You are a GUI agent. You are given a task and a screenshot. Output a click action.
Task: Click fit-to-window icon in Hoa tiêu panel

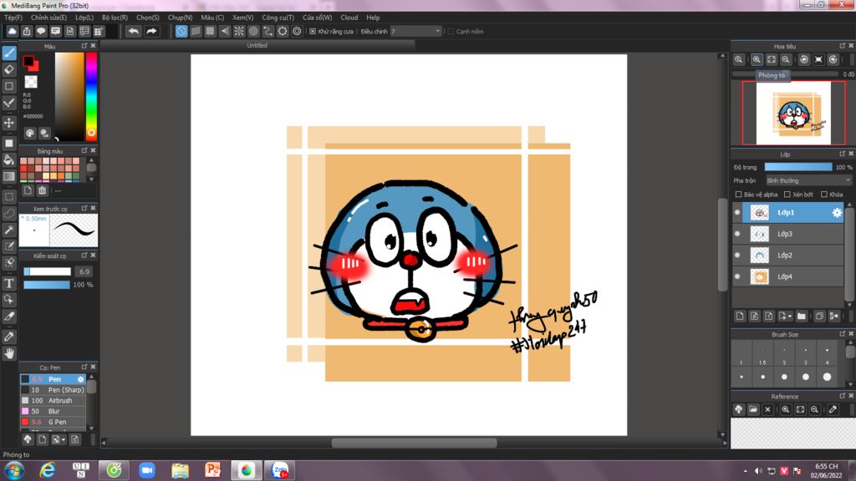772,59
